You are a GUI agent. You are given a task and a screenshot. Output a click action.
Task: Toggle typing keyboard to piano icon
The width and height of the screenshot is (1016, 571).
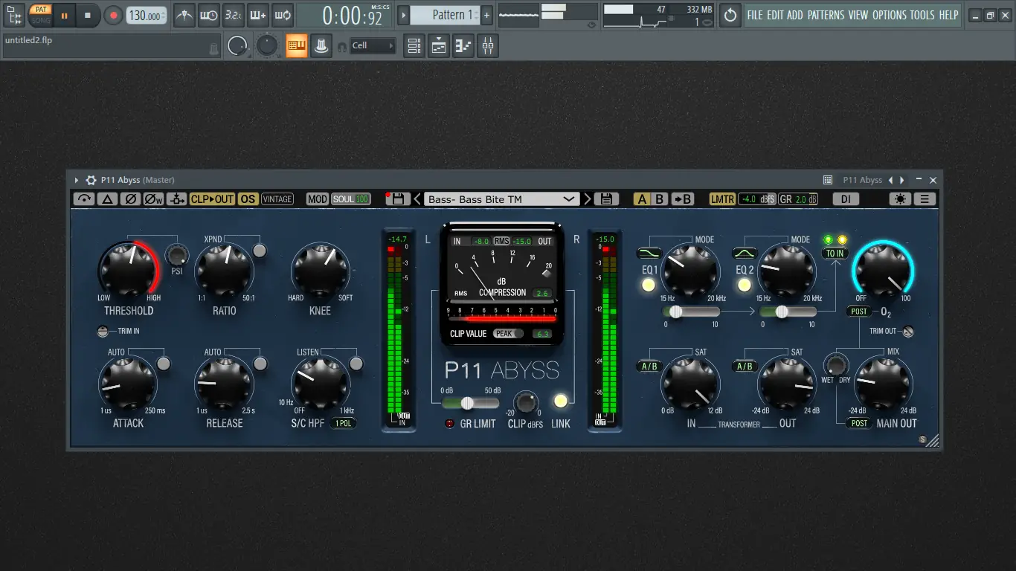[x=297, y=46]
